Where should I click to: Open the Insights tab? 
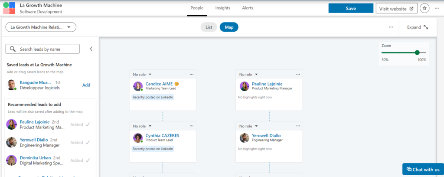223,8
